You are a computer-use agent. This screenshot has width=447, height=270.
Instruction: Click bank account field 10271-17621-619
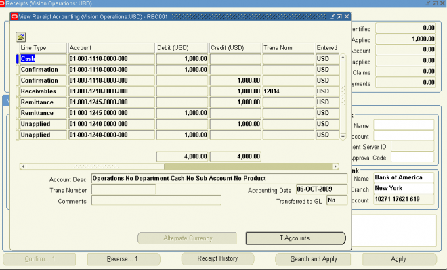click(404, 199)
